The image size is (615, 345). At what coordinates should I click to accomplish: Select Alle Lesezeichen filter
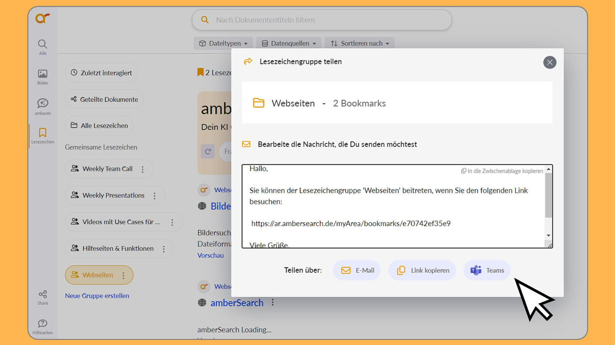(99, 126)
